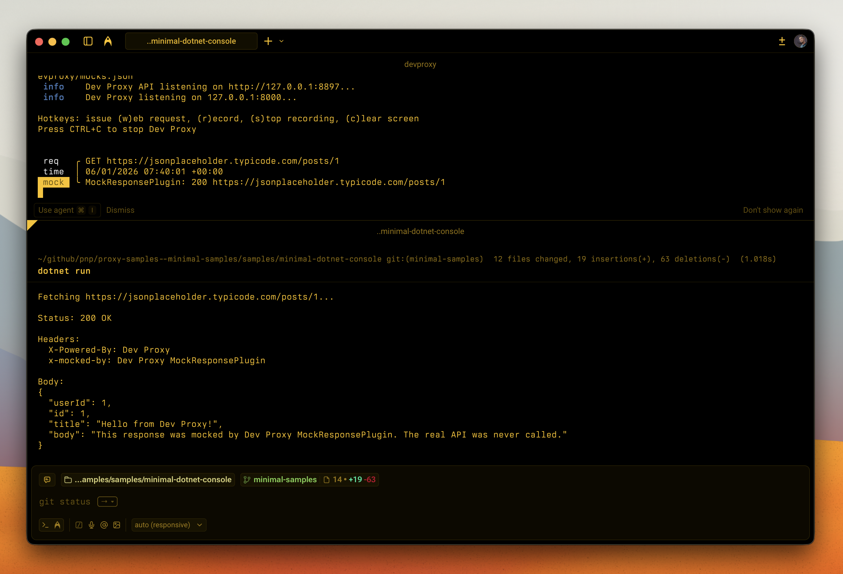Select the slash command icon in the input bar
The height and width of the screenshot is (574, 843).
pyautogui.click(x=79, y=525)
